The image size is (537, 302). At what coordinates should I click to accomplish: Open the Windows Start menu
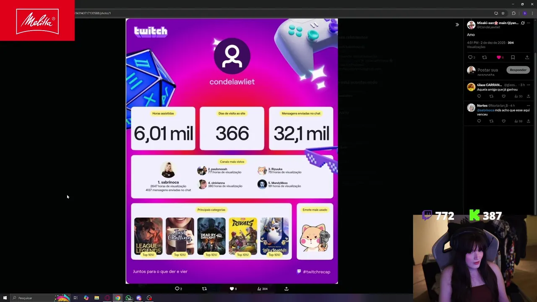pos(5,298)
